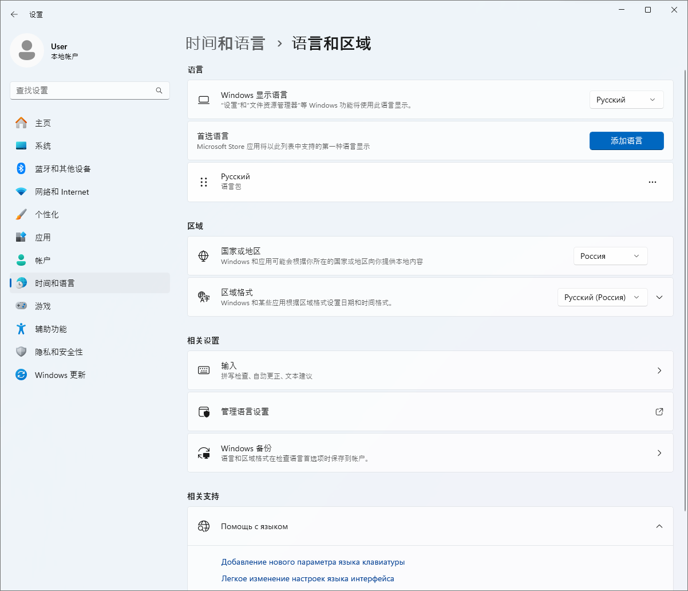The image size is (688, 591).
Task: Click the 管理语言设置 shield window icon
Action: click(x=203, y=412)
